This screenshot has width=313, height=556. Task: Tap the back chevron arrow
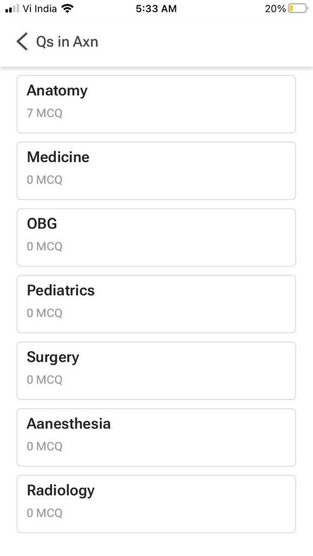click(x=22, y=42)
